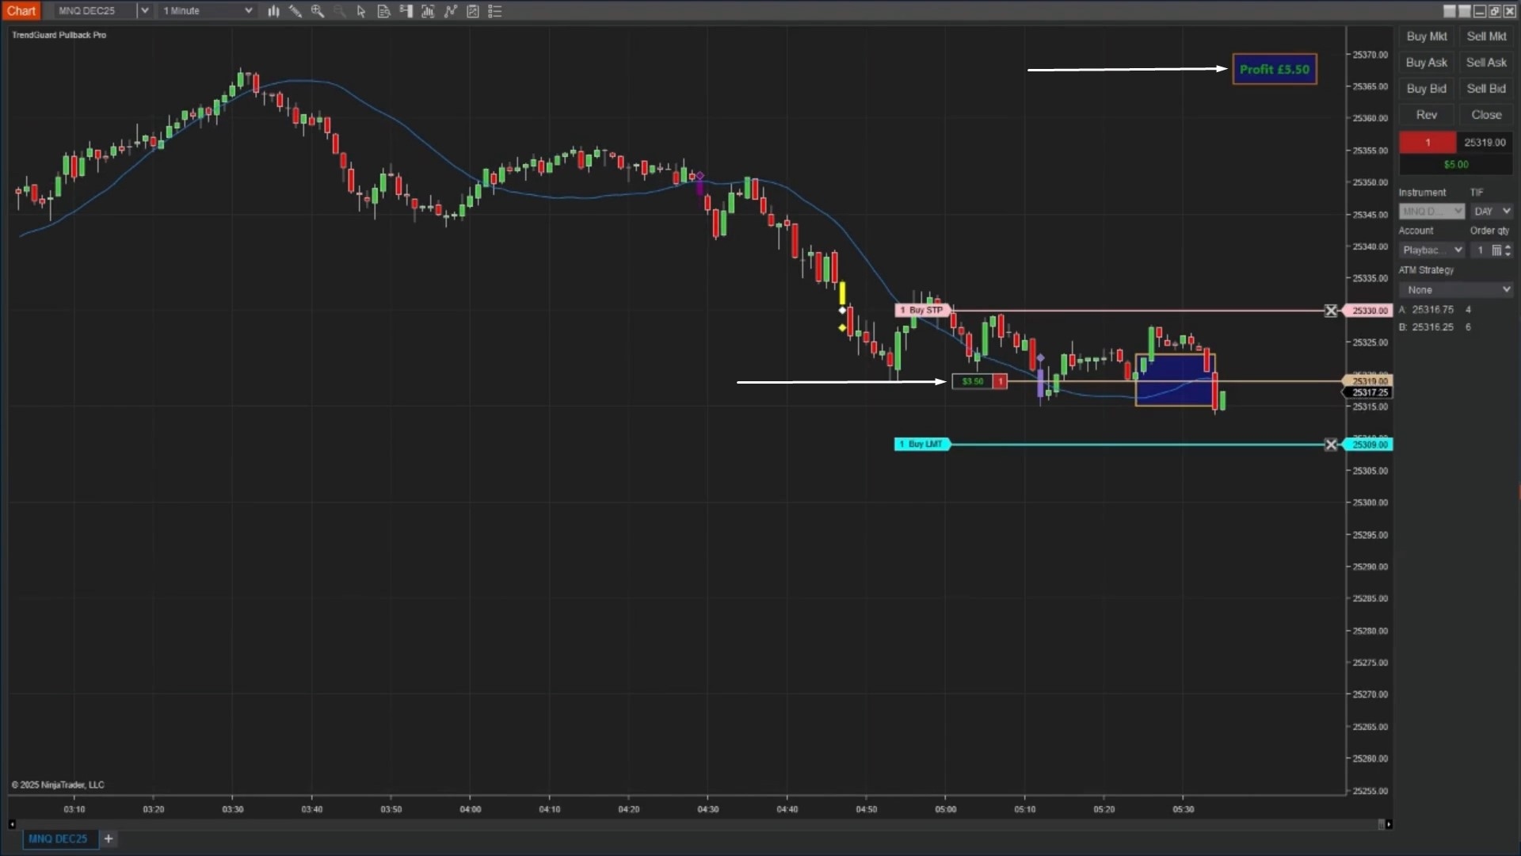Add a new chart tab with the plus button
Screen dimensions: 1521x856
(109, 839)
